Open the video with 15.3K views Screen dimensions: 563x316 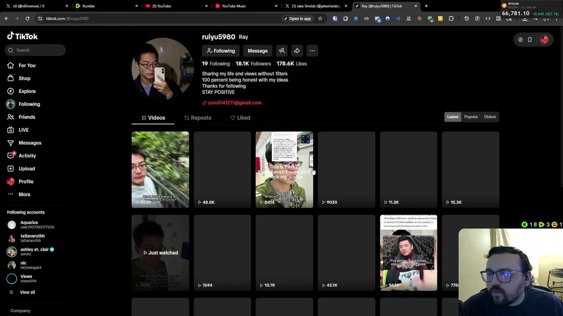click(470, 169)
